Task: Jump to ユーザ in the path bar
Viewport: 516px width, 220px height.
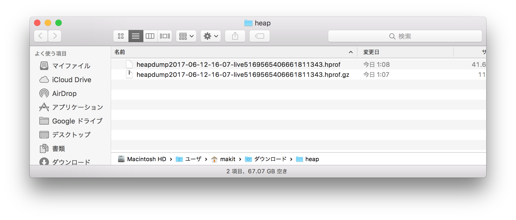Action: pos(189,159)
